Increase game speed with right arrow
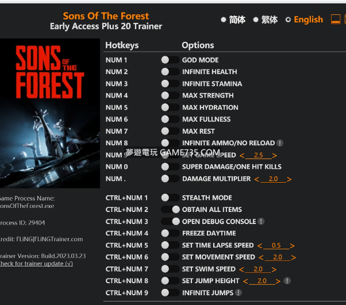Viewport: 346px width, 305px height. pos(275,155)
